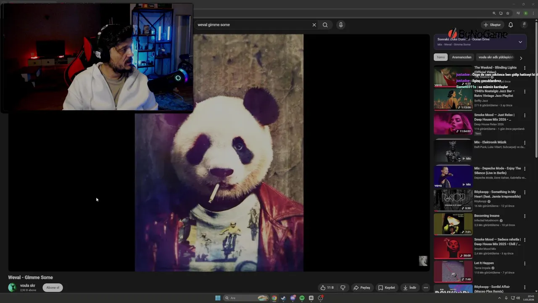Screen dimensions: 538x303
Task: Open Mix - Elektronik Müzik title
Action: [x=491, y=142]
